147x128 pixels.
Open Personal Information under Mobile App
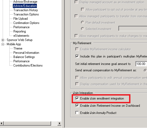pyautogui.click(x=26, y=53)
